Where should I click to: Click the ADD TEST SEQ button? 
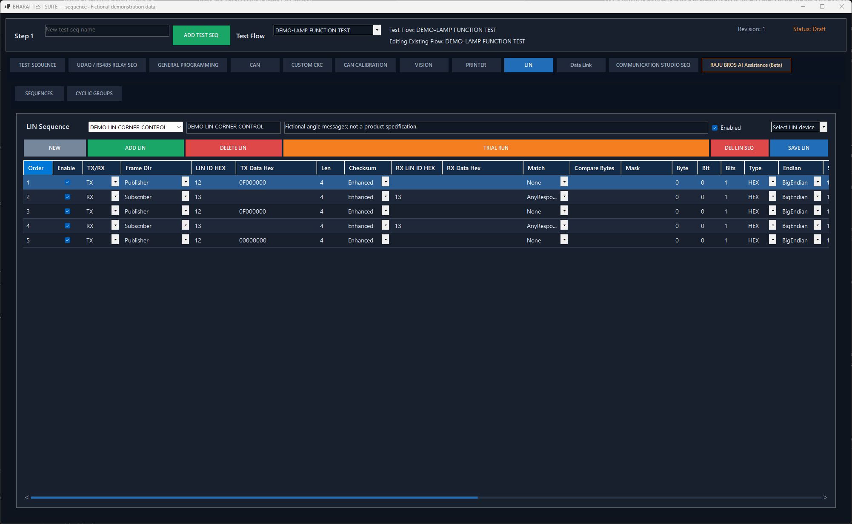(201, 35)
